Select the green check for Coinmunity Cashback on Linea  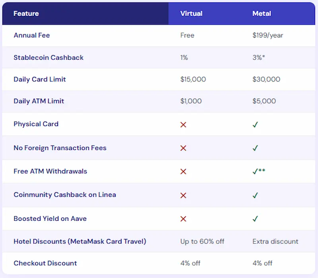pyautogui.click(x=256, y=195)
